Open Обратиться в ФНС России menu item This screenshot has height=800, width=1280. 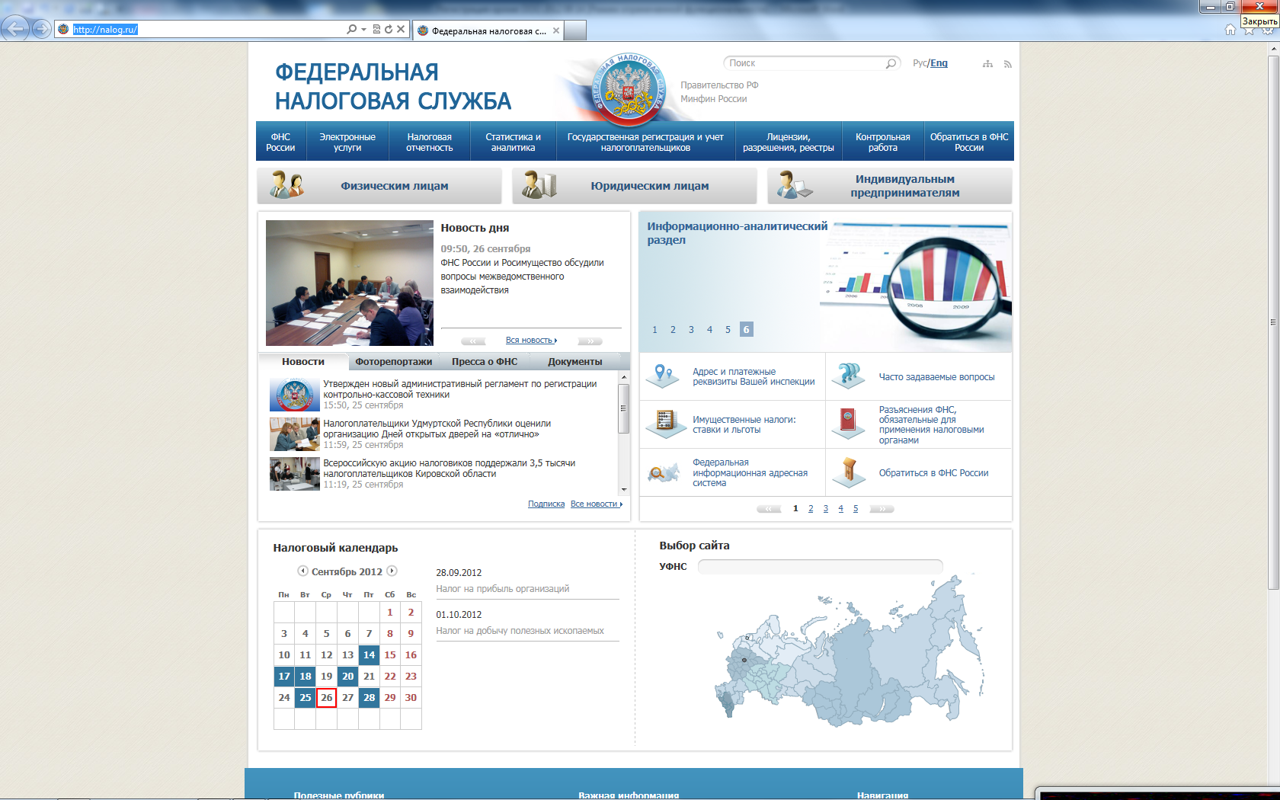[969, 142]
